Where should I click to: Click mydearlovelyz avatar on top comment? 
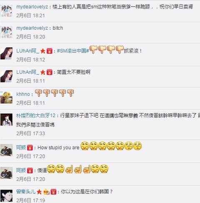pos(6,11)
